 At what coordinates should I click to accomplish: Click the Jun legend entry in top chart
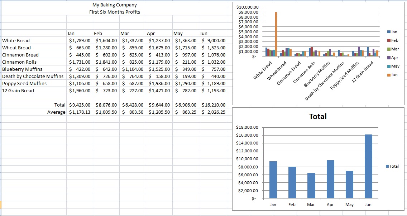point(392,75)
